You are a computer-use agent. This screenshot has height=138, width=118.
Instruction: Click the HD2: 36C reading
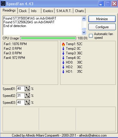click(74, 67)
